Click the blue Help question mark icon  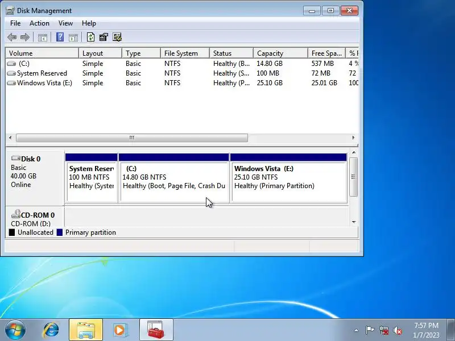point(60,37)
